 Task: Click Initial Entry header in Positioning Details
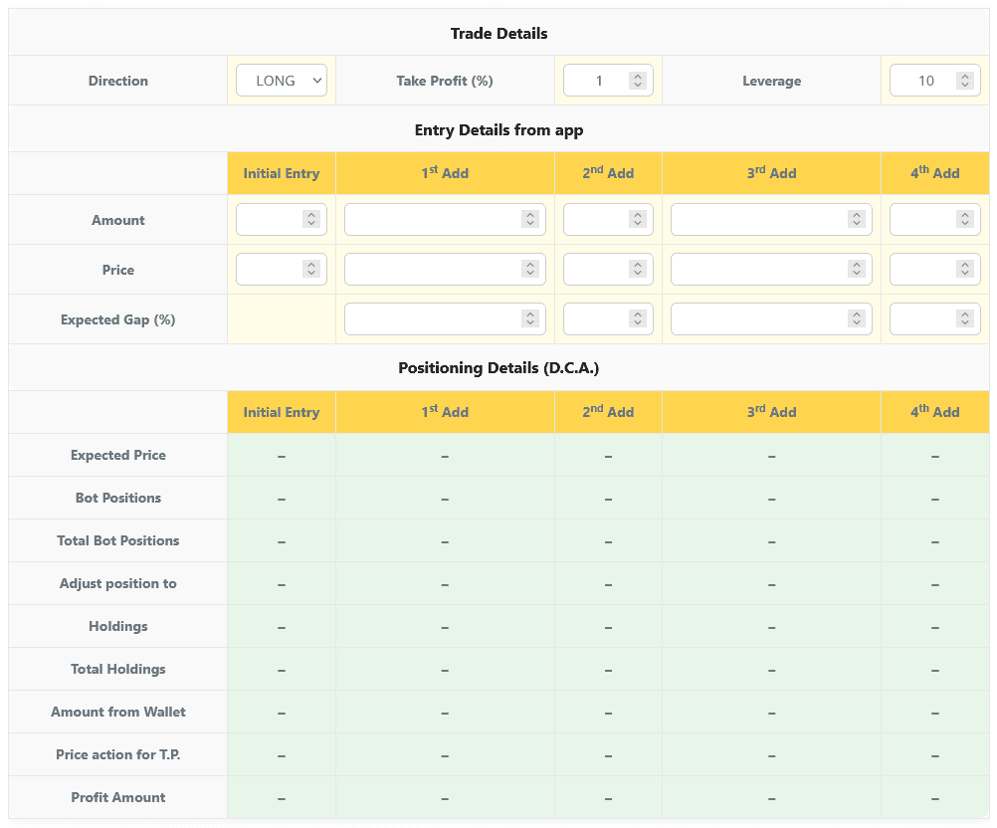281,411
